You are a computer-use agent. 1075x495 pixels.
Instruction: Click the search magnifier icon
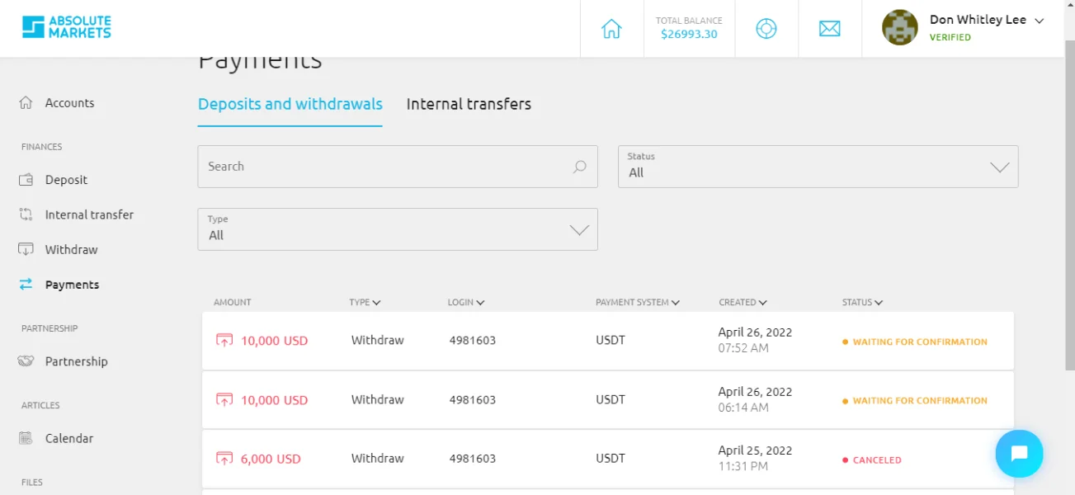point(580,167)
